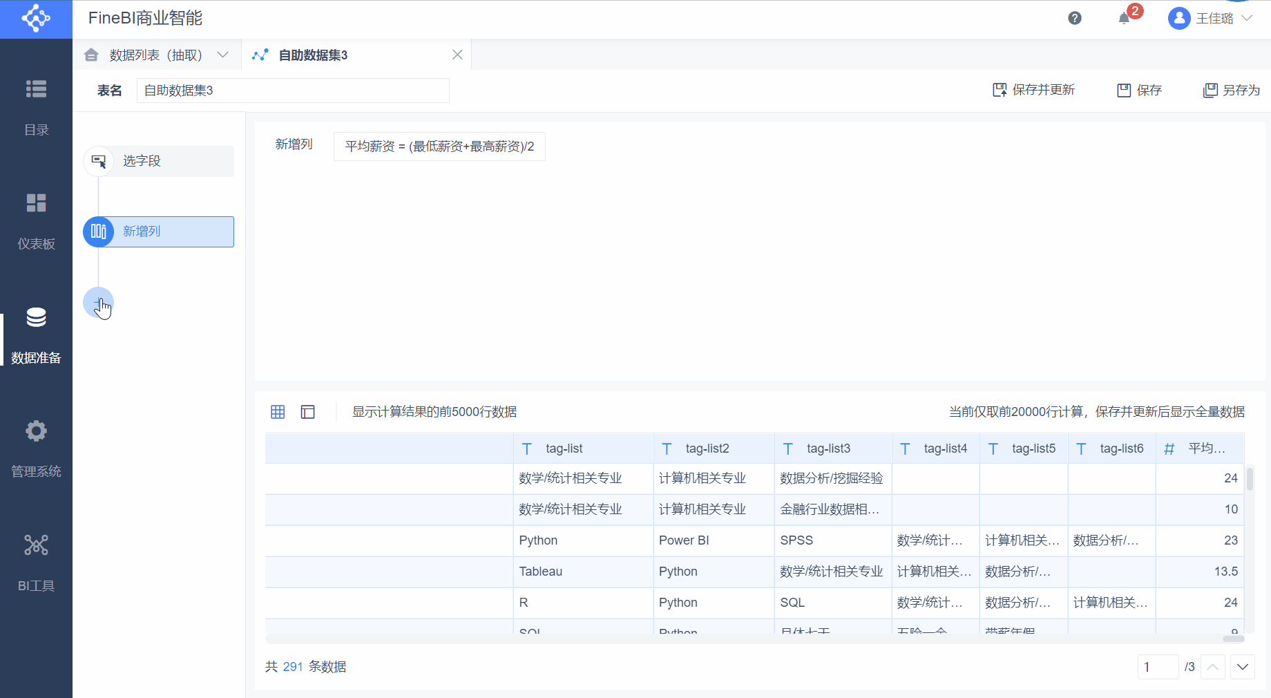Viewport: 1271px width, 698px height.
Task: Click the user avatar icon
Action: pos(1179,19)
